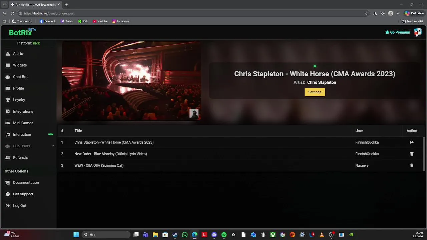Open the Muut suosikit bookmarks folder

[412, 21]
